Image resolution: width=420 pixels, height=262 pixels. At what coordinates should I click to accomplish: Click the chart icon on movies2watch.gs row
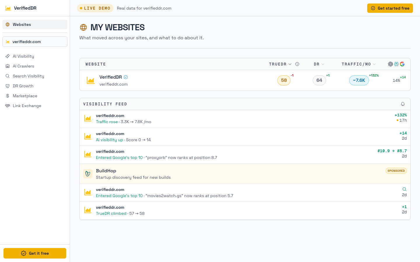[x=88, y=192]
